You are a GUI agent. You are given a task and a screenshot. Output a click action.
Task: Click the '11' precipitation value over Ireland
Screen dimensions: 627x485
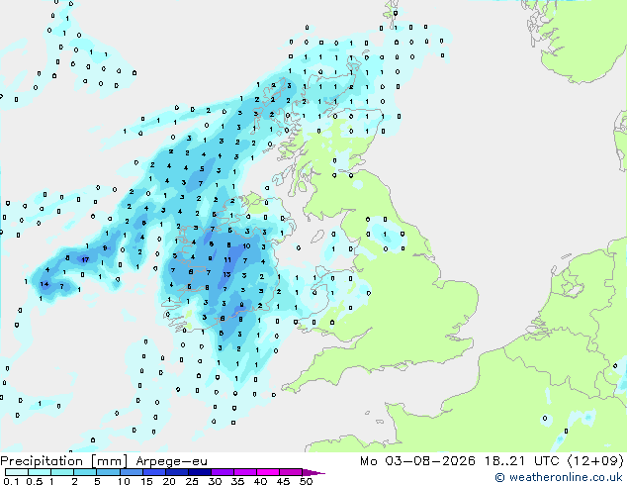click(227, 259)
